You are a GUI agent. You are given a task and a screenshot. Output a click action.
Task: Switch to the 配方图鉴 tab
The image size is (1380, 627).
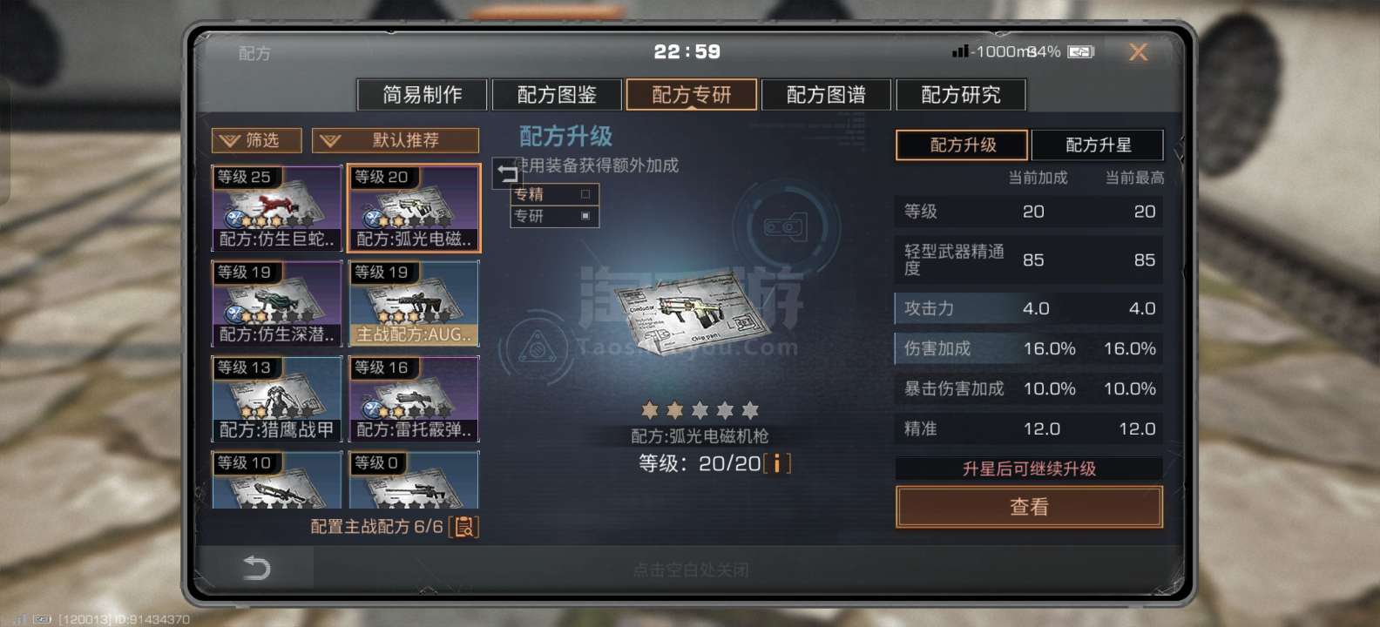[557, 94]
